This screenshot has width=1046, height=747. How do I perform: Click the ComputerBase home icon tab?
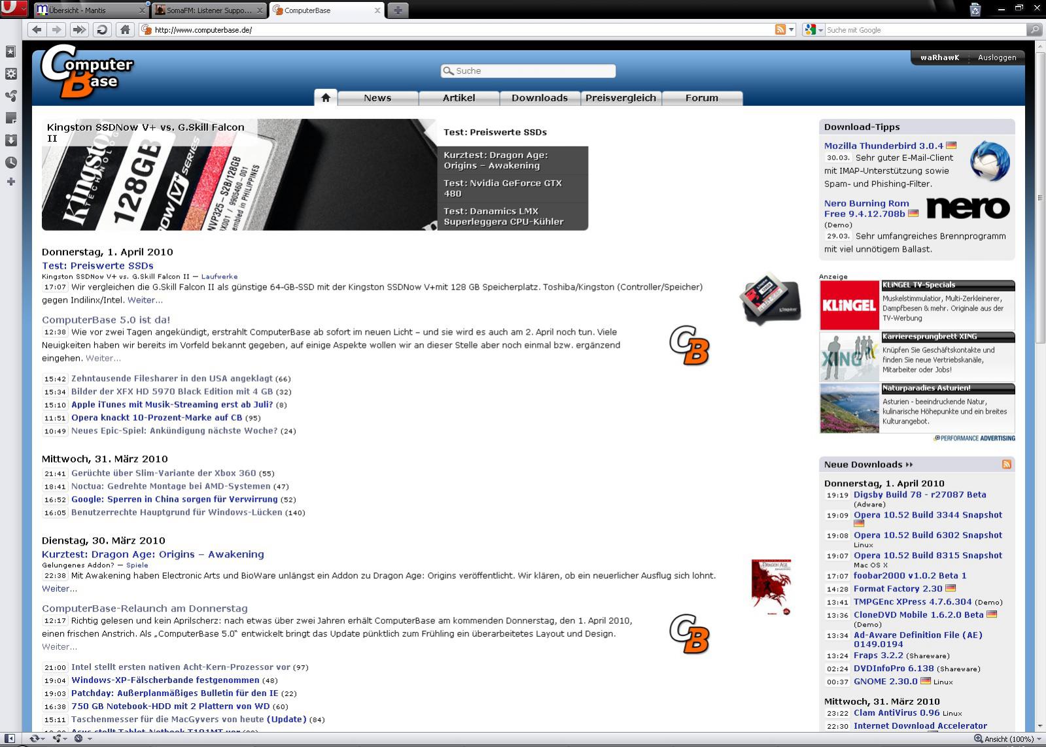pyautogui.click(x=326, y=97)
